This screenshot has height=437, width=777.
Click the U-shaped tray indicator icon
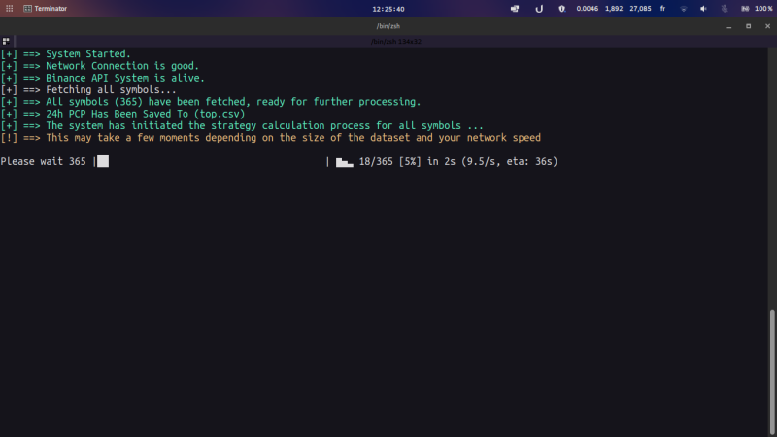[x=539, y=8]
